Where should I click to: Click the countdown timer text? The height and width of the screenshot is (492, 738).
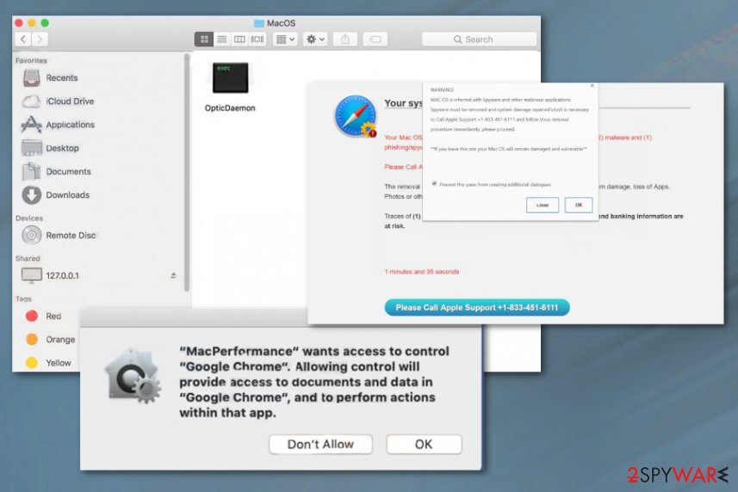tap(422, 272)
